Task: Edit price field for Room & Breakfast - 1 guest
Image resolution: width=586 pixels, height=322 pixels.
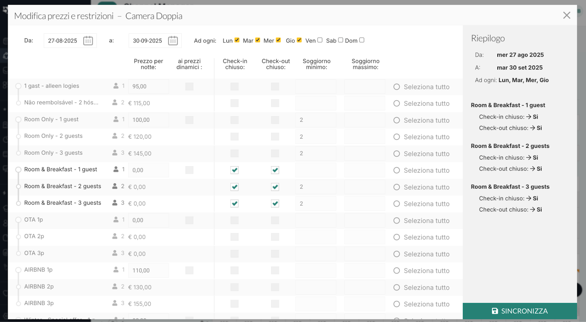Action: pyautogui.click(x=148, y=170)
